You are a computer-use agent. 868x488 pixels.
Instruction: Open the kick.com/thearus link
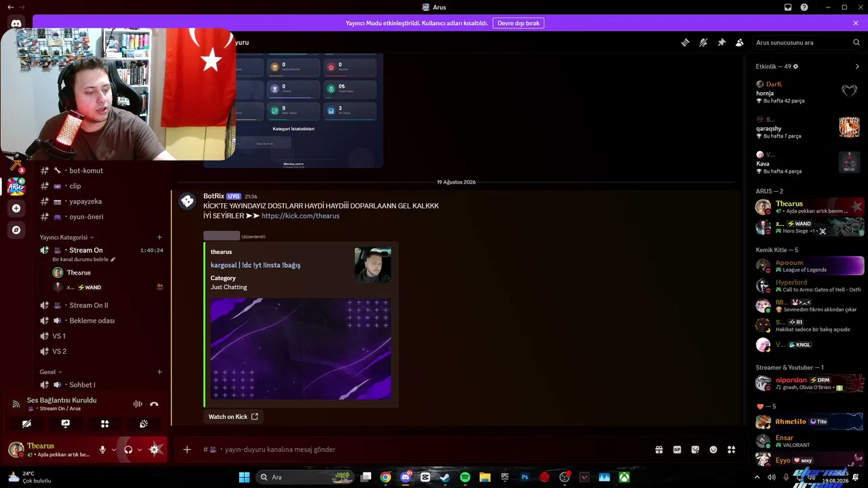(300, 216)
